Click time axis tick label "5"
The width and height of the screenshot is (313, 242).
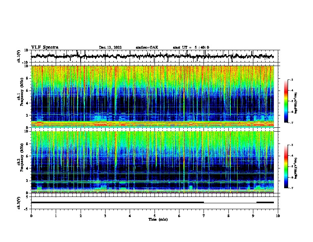coord(155,216)
